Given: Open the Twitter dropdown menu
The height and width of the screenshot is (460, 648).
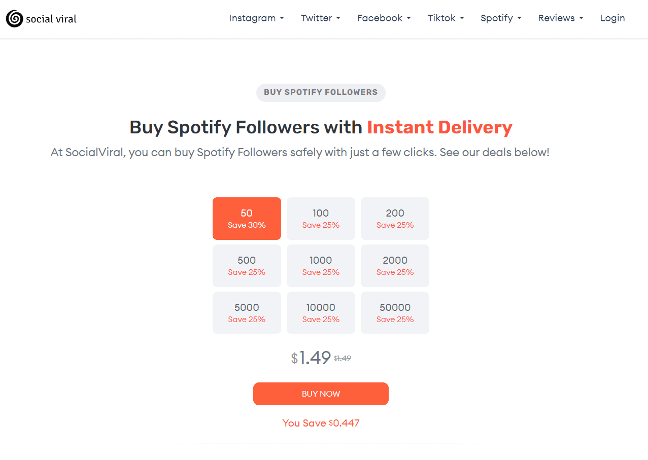Looking at the screenshot, I should coord(320,18).
